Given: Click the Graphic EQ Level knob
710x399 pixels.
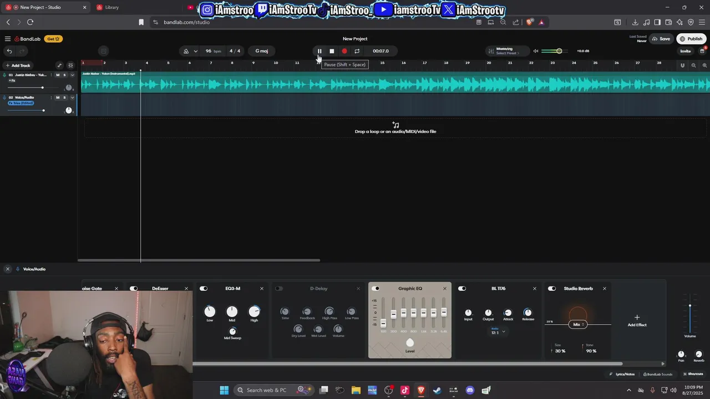Looking at the screenshot, I should coord(410,343).
